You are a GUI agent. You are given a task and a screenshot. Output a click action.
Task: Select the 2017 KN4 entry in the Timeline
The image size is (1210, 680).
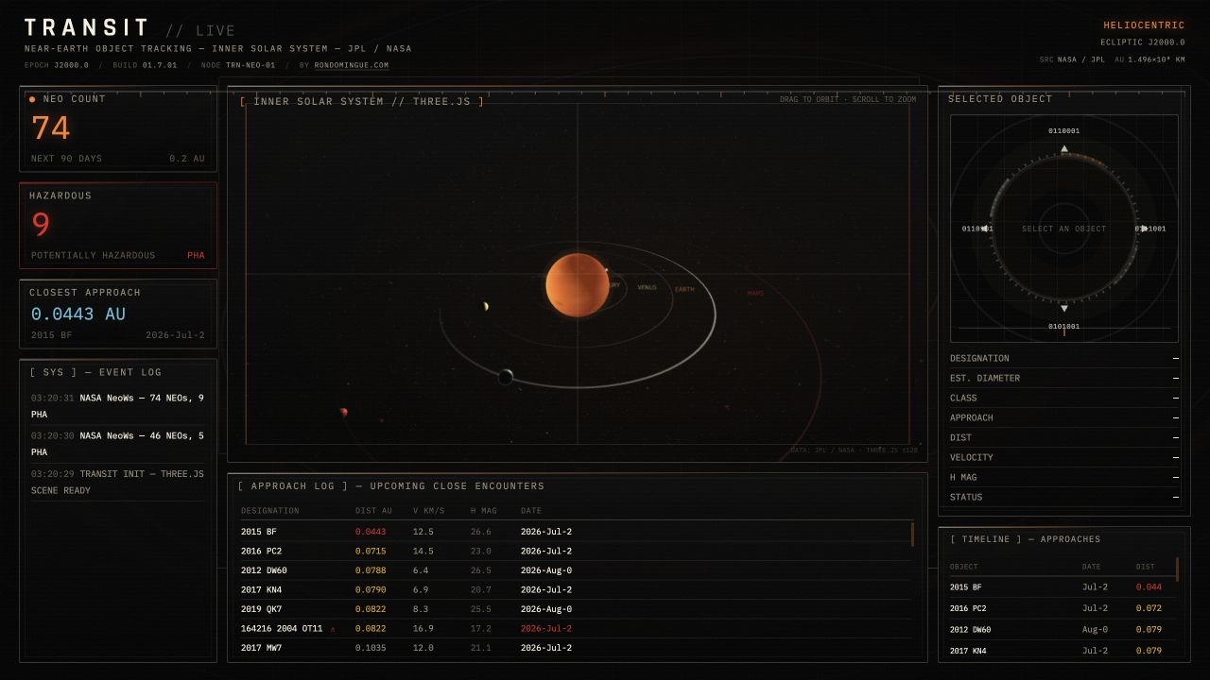click(x=1063, y=651)
